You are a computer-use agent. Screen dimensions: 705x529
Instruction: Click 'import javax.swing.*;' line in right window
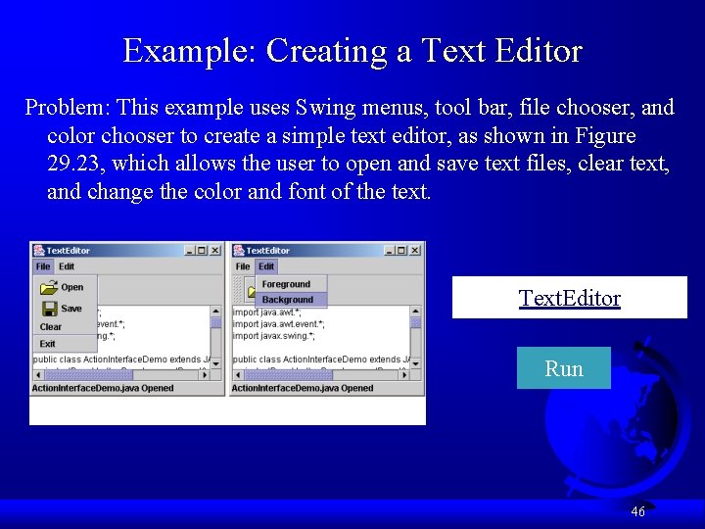coord(274,336)
